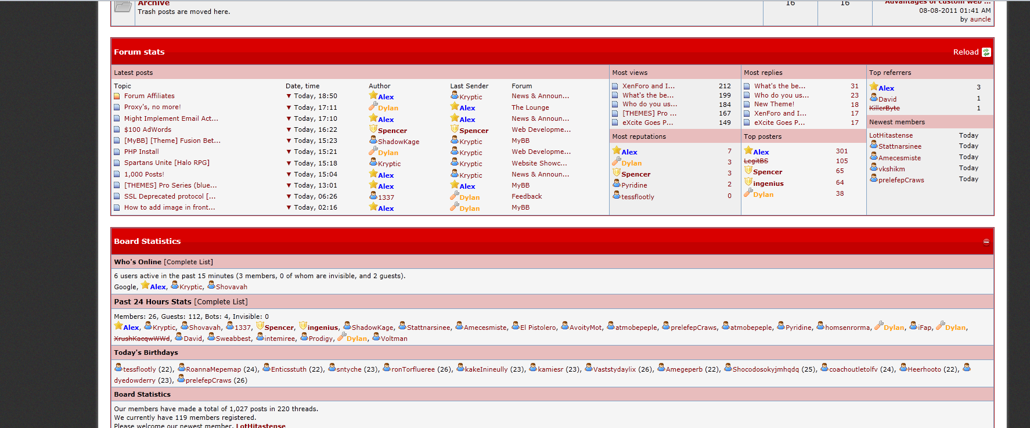Screen dimensions: 1030x428
Task: Open the "$100 AdWords" topic
Action: [147, 130]
